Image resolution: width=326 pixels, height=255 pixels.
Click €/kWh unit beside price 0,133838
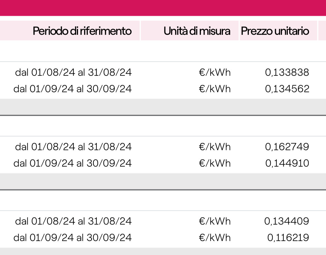[x=215, y=72]
